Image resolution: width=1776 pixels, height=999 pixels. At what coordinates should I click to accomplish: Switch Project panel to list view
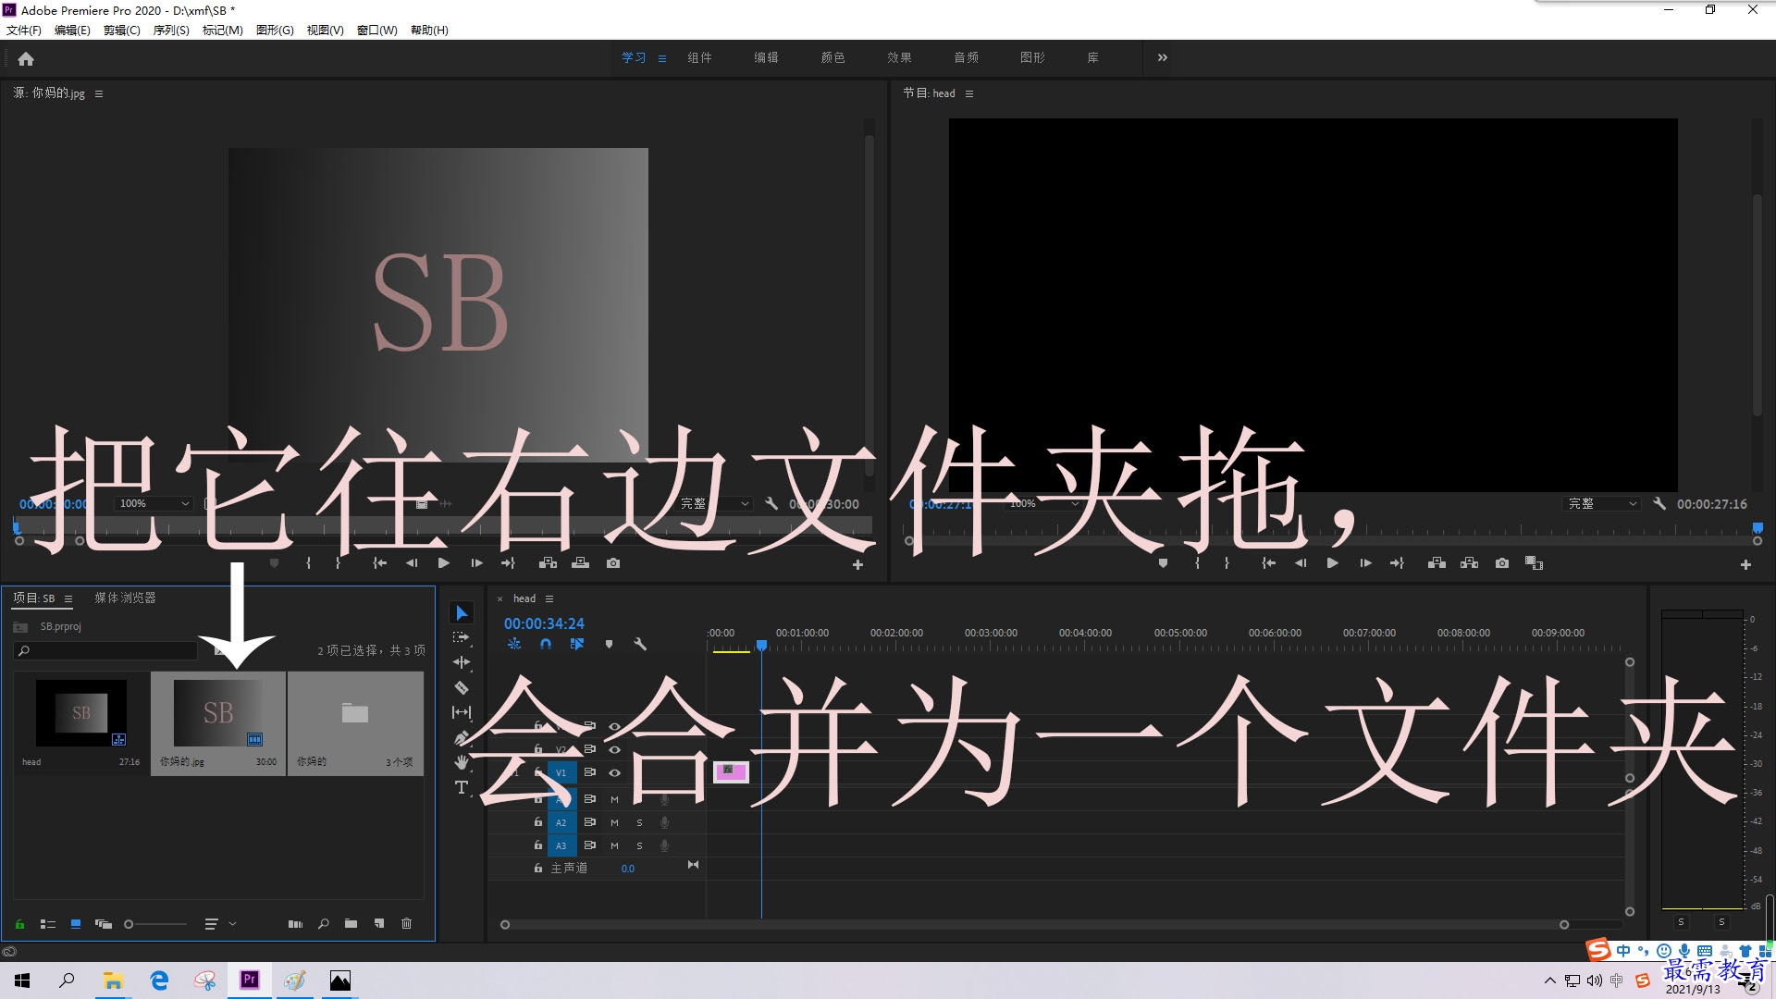[48, 924]
